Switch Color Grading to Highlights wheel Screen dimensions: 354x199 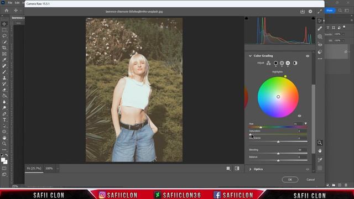coord(288,63)
